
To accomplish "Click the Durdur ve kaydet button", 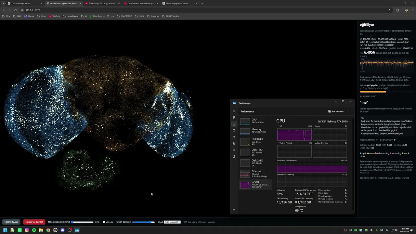I will tap(34, 222).
